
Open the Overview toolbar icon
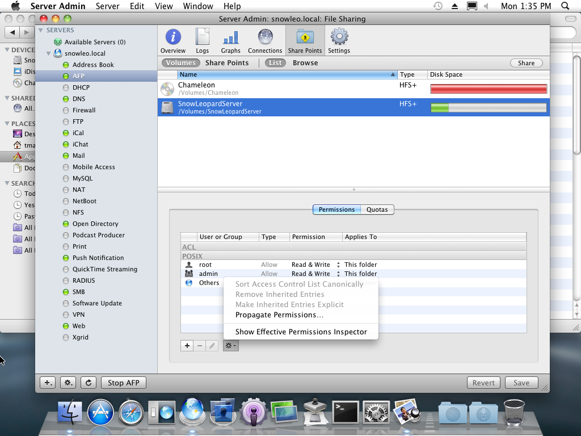pos(172,41)
